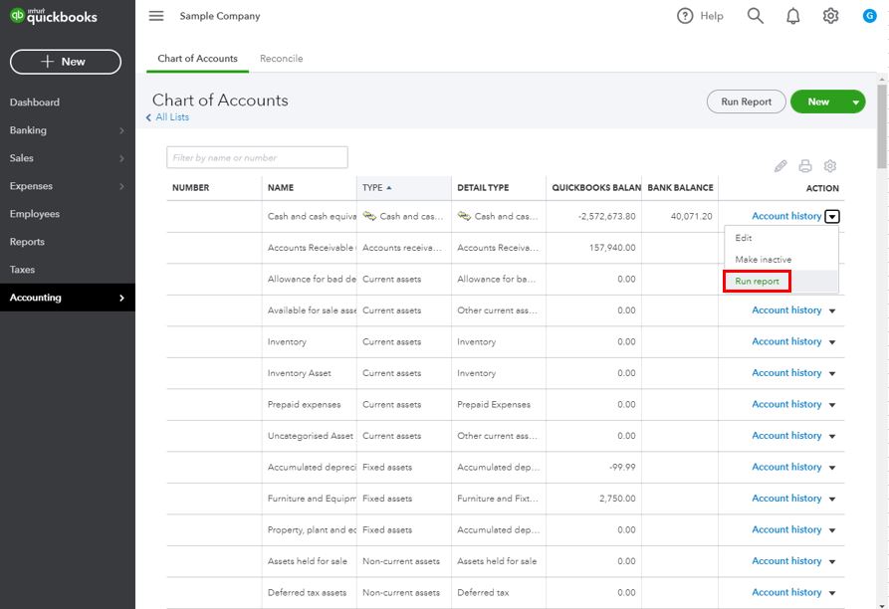Choose Make inactive in the action menu

tap(763, 260)
